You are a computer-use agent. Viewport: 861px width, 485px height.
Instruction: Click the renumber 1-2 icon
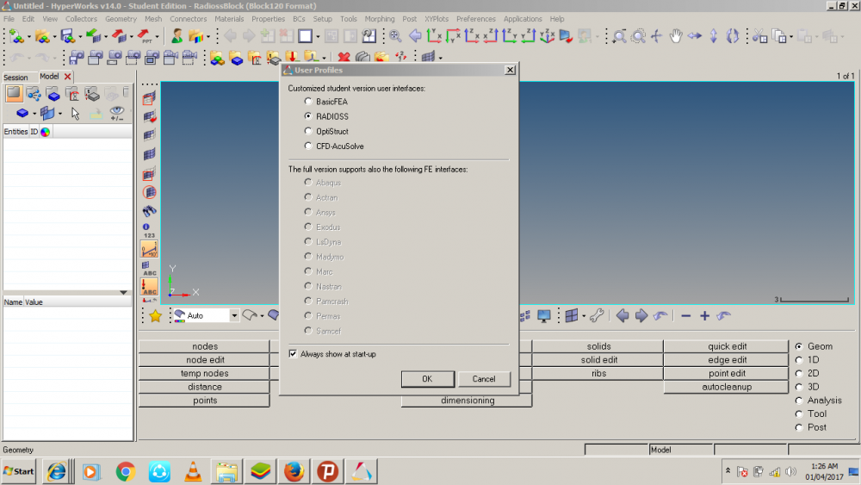[x=401, y=57]
